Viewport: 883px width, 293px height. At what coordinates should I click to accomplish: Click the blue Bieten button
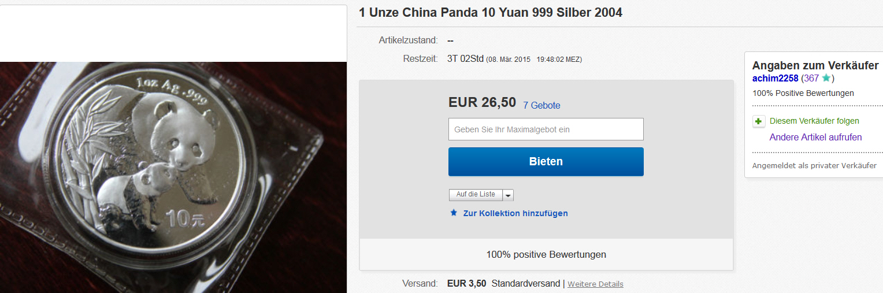point(546,162)
